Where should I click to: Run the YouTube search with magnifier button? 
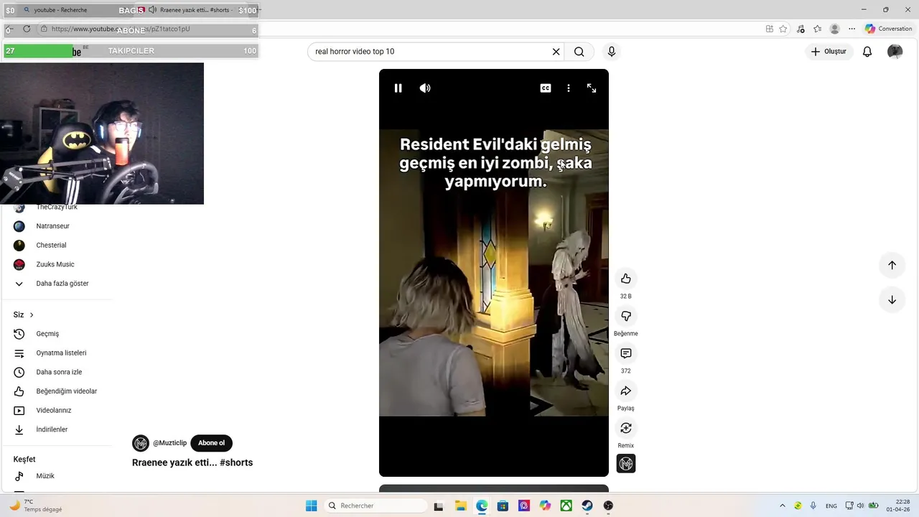click(579, 52)
